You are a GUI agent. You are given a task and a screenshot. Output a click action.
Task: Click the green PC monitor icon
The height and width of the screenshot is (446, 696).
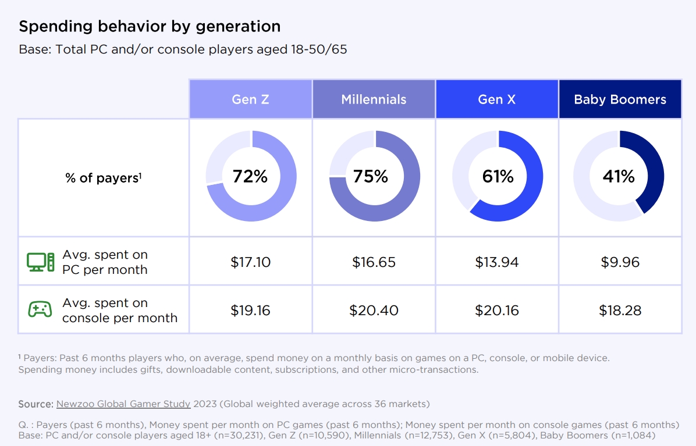[40, 262]
